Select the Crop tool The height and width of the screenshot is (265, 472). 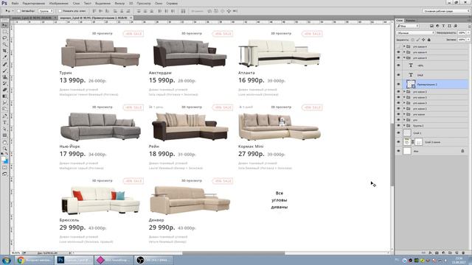4,51
